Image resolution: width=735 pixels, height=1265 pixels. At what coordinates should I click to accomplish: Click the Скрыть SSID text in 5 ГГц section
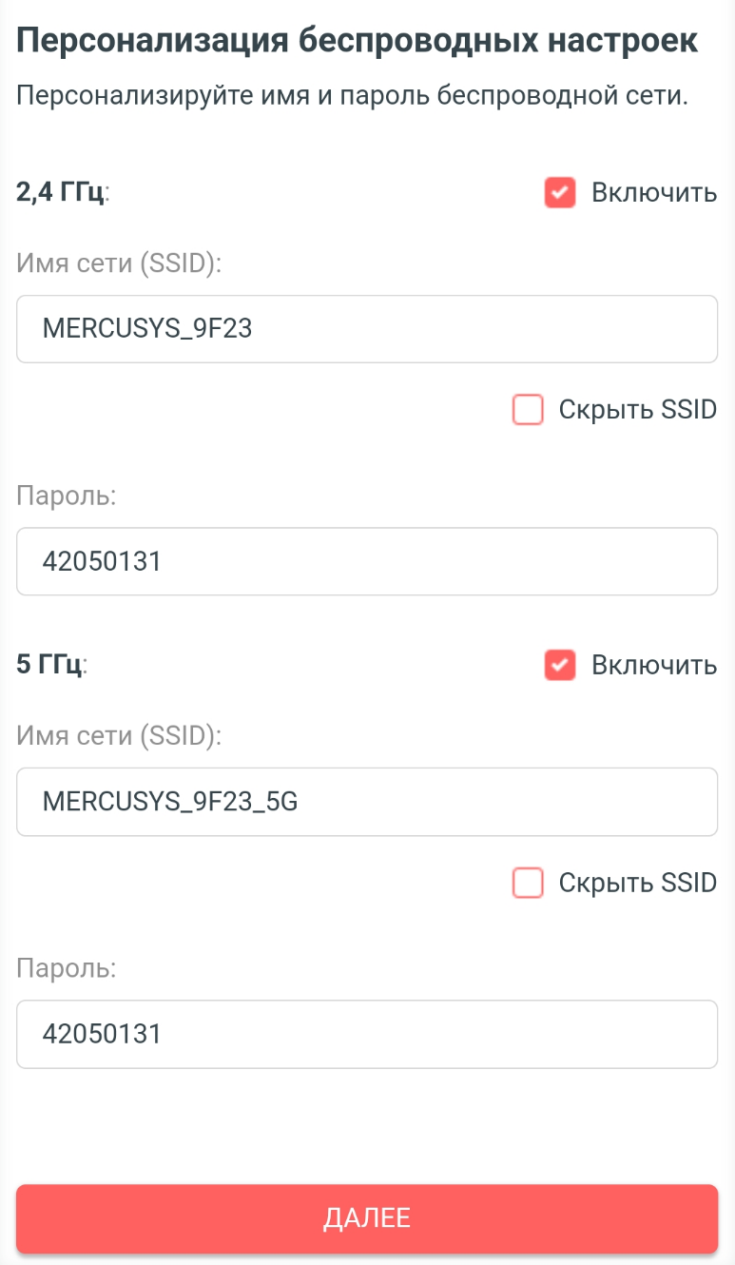[x=637, y=883]
